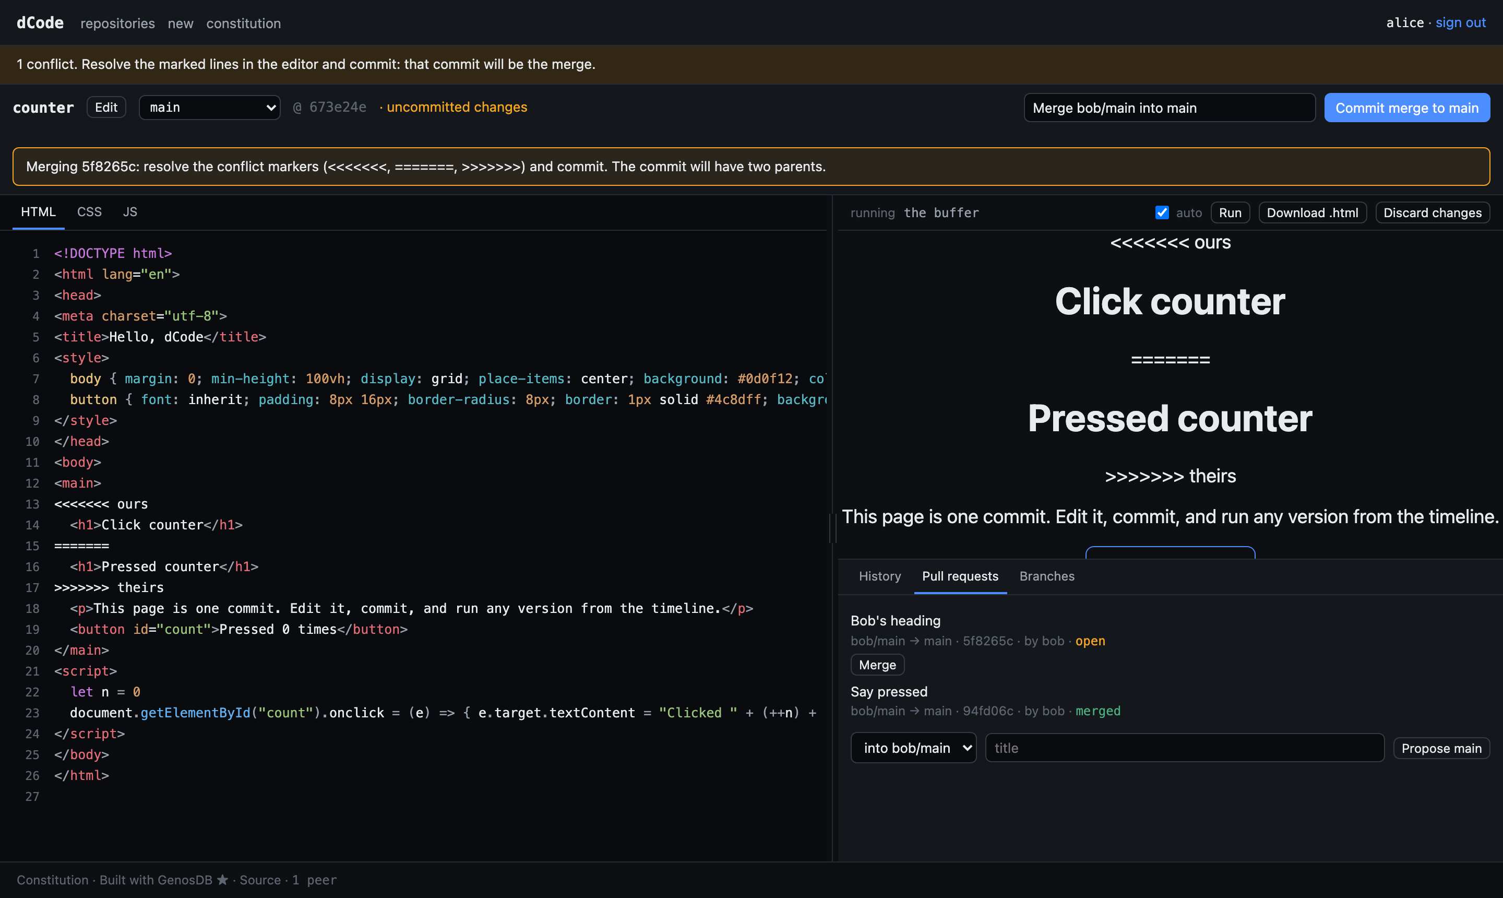Go to repositories in top navigation
This screenshot has width=1503, height=898.
[x=117, y=23]
